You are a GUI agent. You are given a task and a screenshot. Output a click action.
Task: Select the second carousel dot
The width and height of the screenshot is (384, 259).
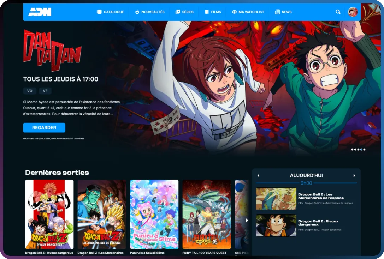(355, 149)
